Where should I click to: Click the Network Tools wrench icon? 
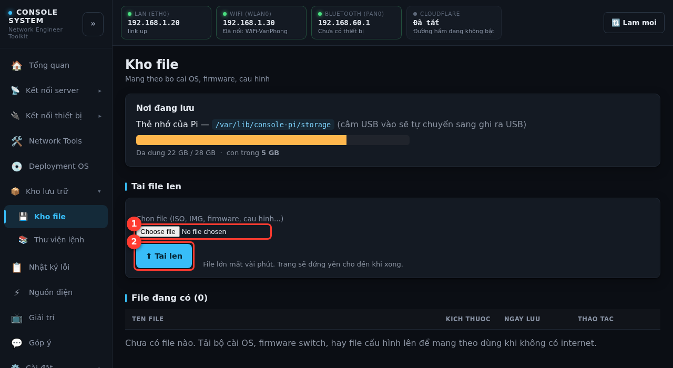tap(17, 141)
